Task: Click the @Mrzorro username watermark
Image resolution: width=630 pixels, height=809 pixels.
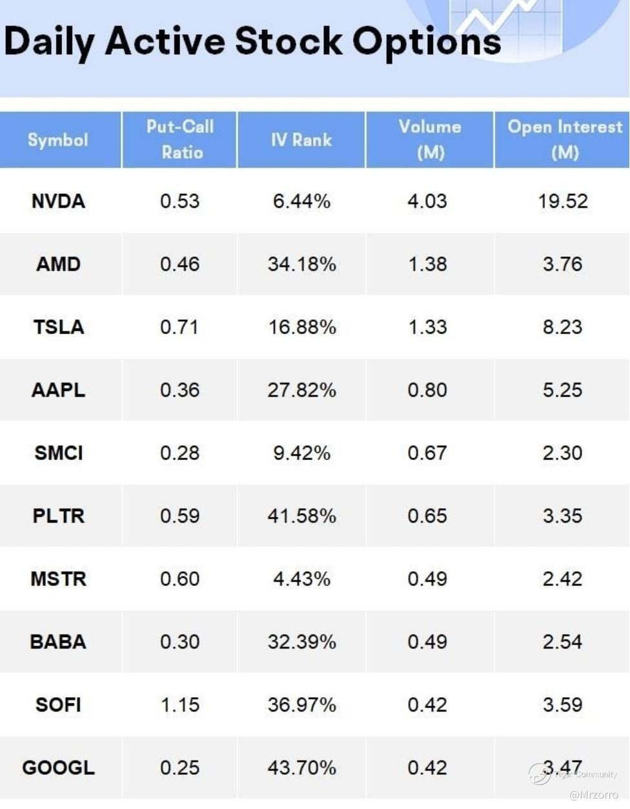Action: coord(593,795)
